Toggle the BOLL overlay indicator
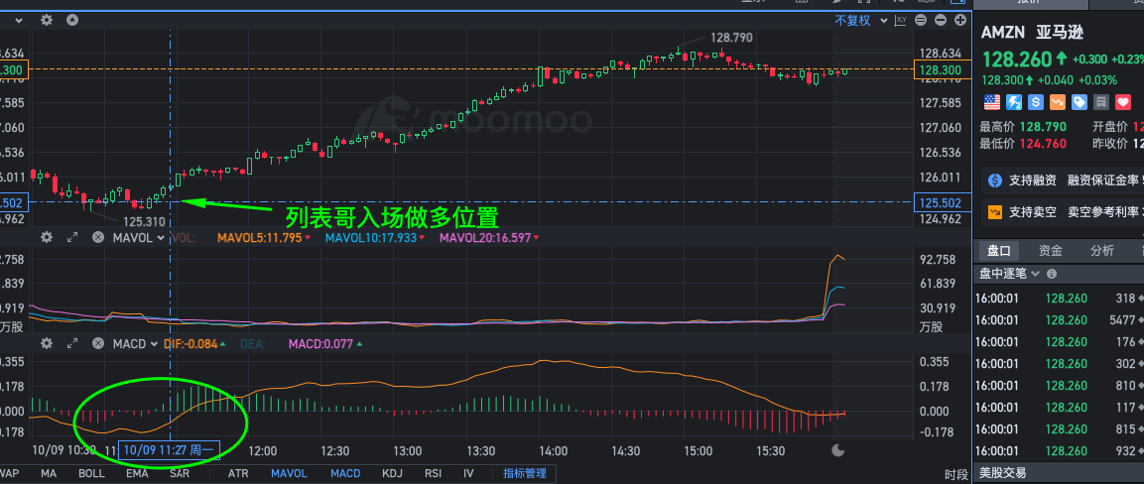The width and height of the screenshot is (1144, 484). [x=92, y=473]
